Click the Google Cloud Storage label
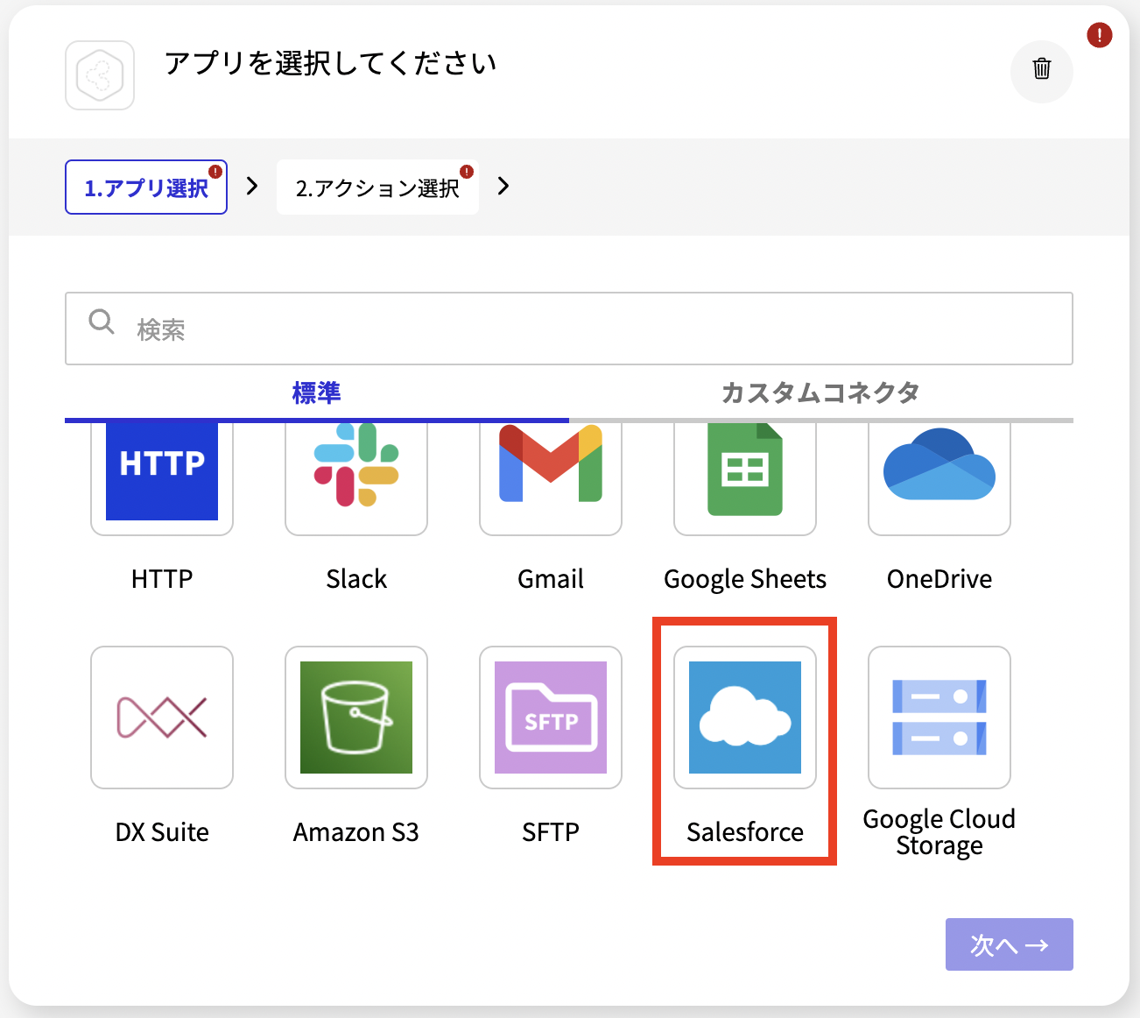This screenshot has width=1140, height=1018. click(939, 832)
